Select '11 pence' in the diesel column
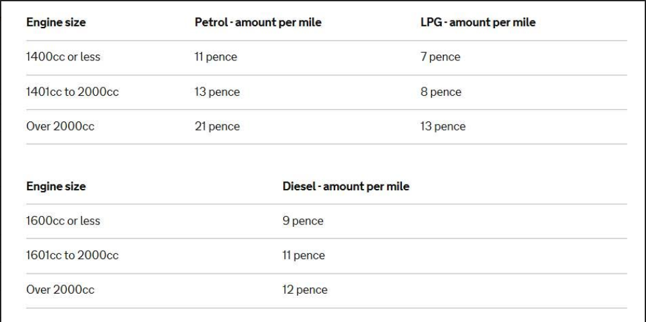The height and width of the screenshot is (322, 646). [x=304, y=256]
